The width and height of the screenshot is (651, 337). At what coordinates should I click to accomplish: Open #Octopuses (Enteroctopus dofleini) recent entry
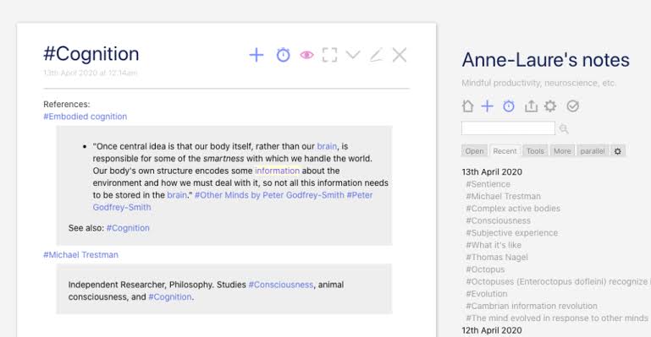[x=558, y=282]
